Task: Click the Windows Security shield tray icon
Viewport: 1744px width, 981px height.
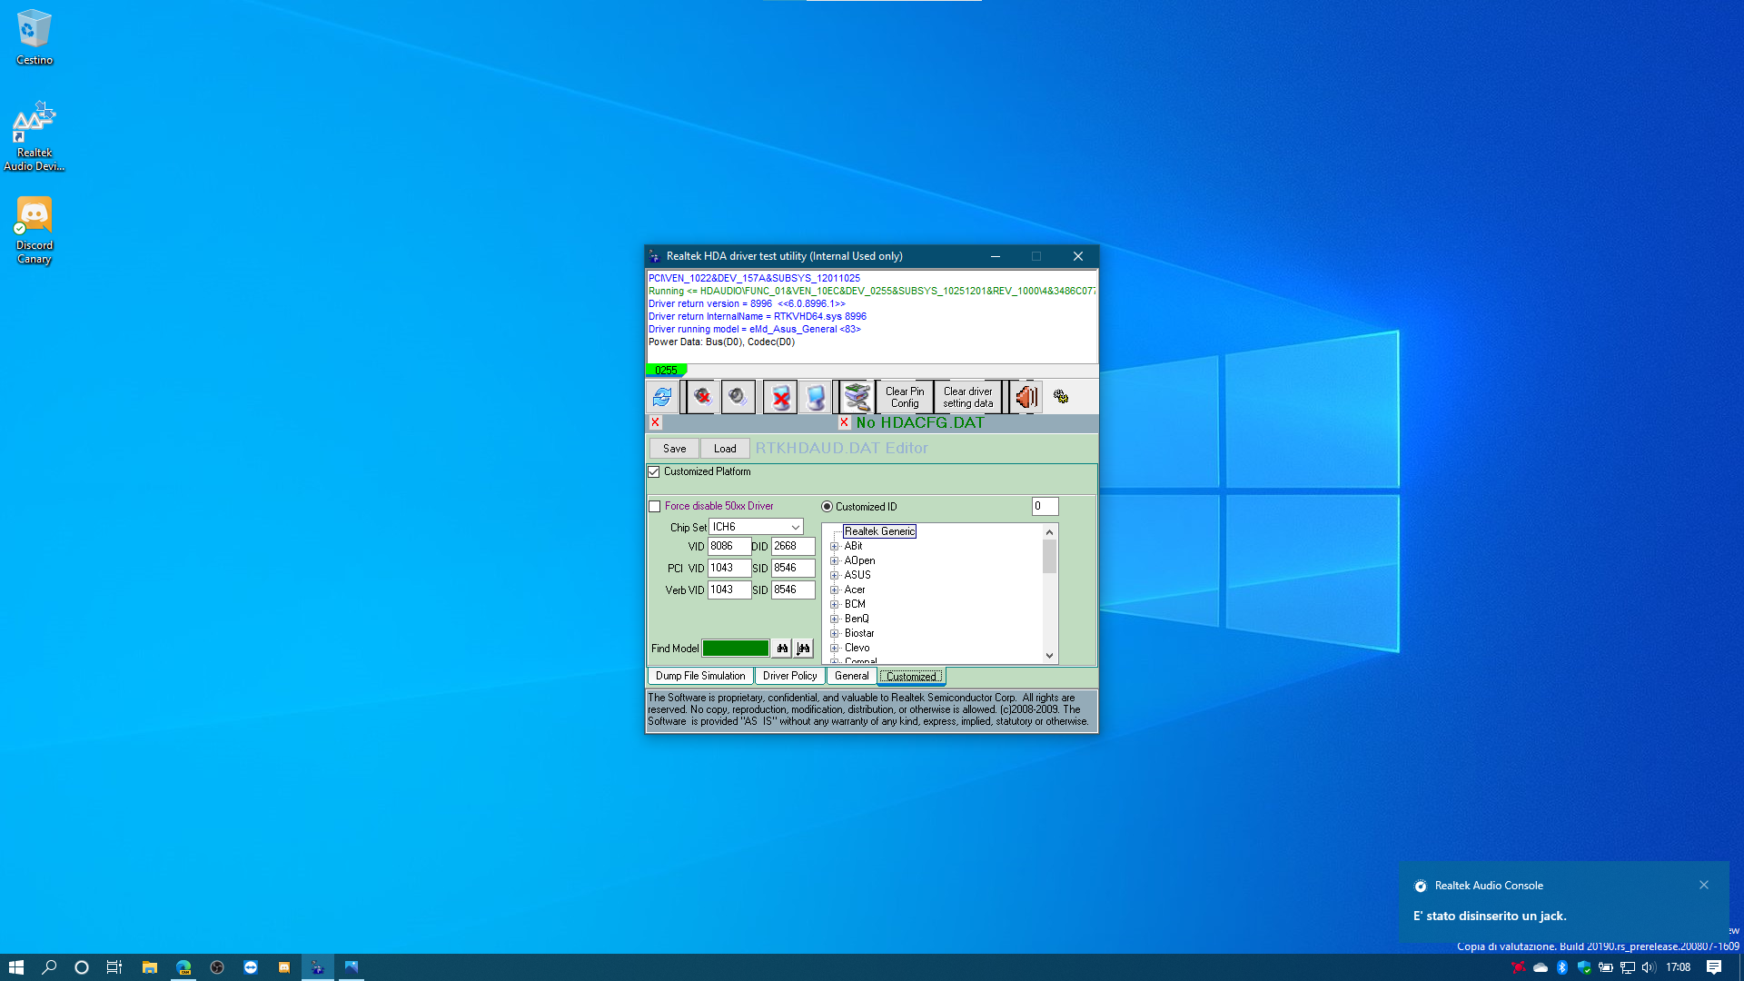Action: [1584, 967]
